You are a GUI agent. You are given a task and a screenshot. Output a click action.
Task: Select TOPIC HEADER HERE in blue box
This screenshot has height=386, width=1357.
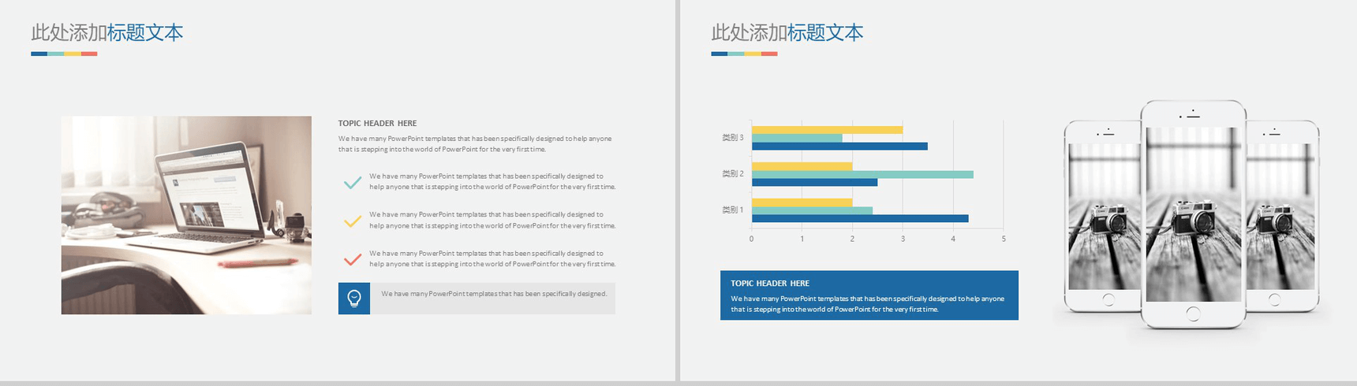pos(770,284)
